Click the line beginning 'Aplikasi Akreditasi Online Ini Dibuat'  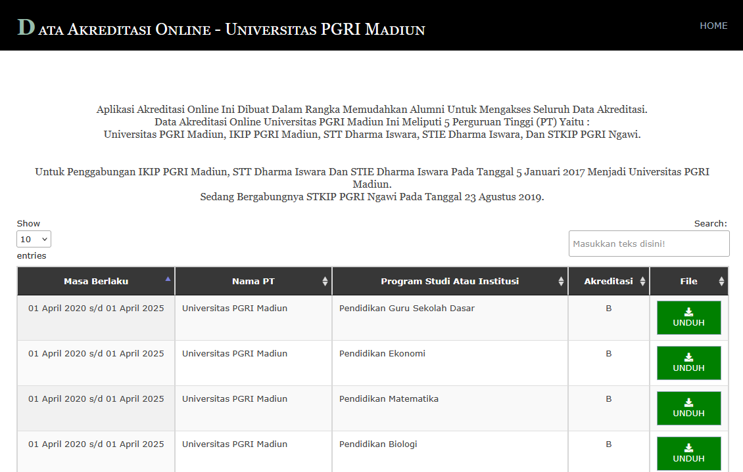click(372, 110)
